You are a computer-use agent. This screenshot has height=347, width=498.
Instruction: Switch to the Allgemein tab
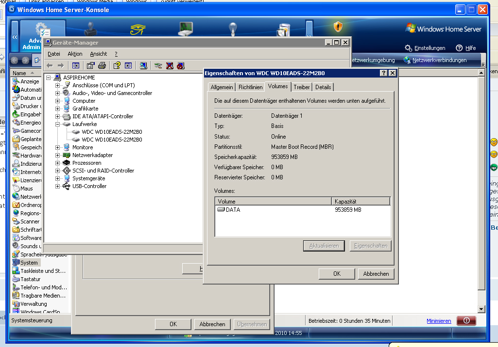tap(222, 87)
